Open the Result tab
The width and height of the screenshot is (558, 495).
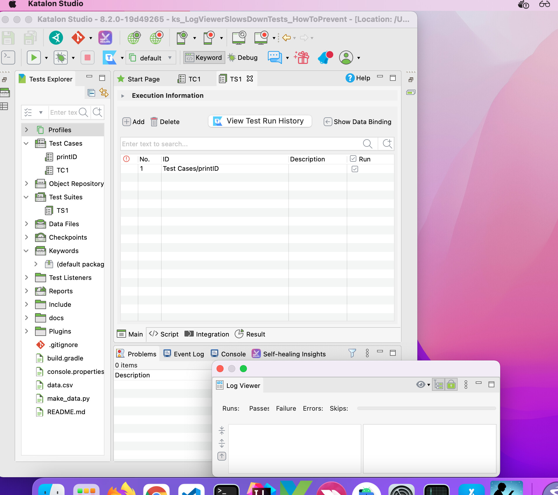coord(250,334)
